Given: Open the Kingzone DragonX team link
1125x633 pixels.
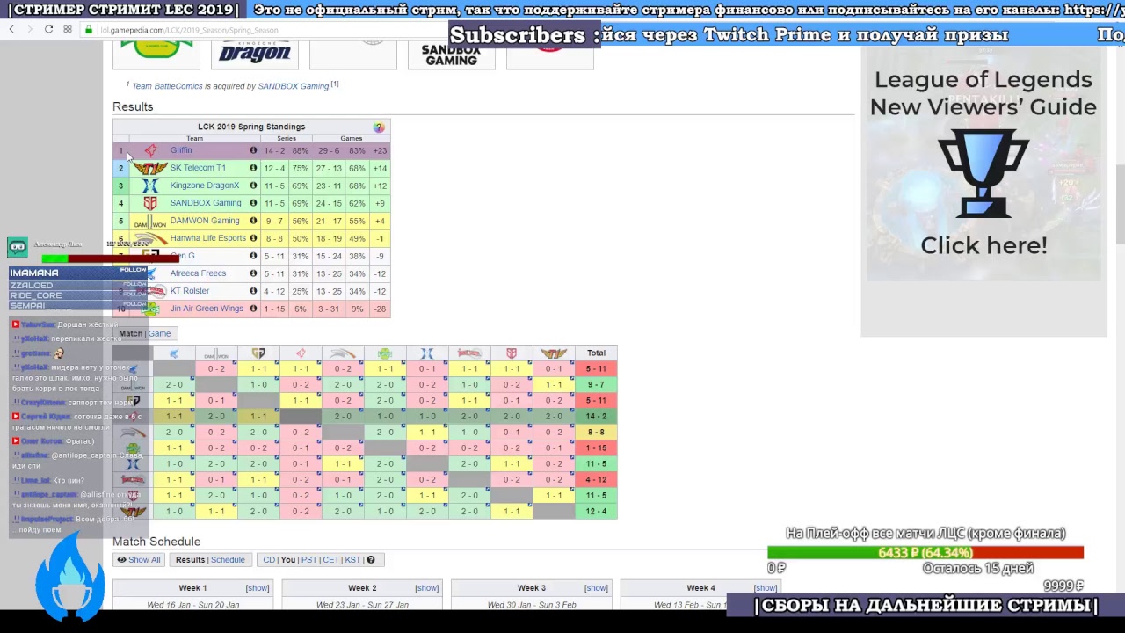Looking at the screenshot, I should tap(205, 186).
